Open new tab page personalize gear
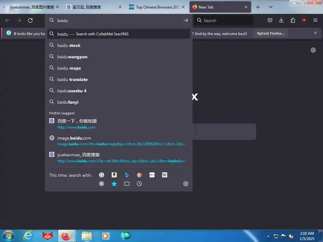The image size is (323, 242). click(313, 50)
